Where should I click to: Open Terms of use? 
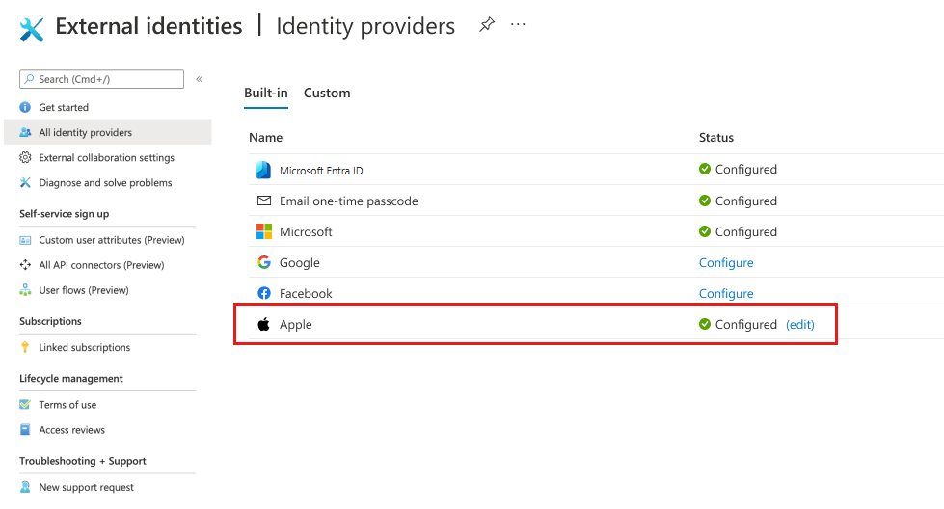(67, 405)
